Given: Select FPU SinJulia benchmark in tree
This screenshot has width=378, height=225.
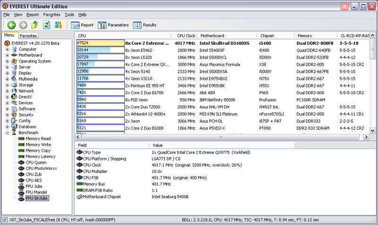Looking at the screenshot, I should [x=38, y=199].
